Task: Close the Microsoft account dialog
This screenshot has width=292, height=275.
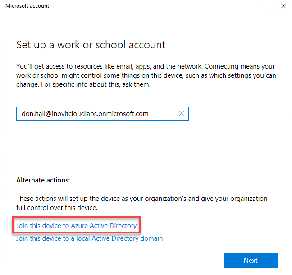Action: pyautogui.click(x=283, y=6)
